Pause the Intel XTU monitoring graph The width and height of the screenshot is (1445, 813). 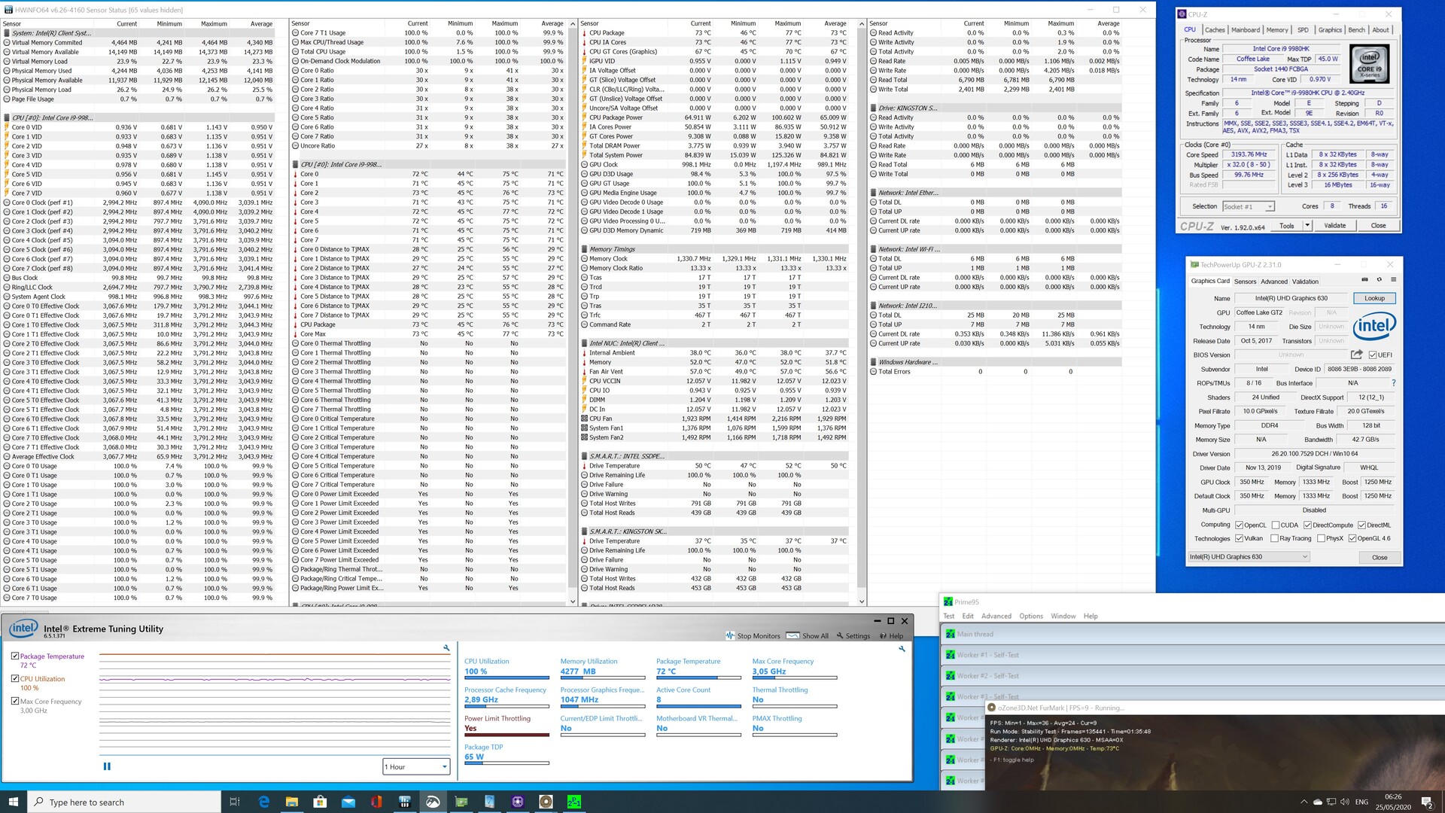pos(107,766)
